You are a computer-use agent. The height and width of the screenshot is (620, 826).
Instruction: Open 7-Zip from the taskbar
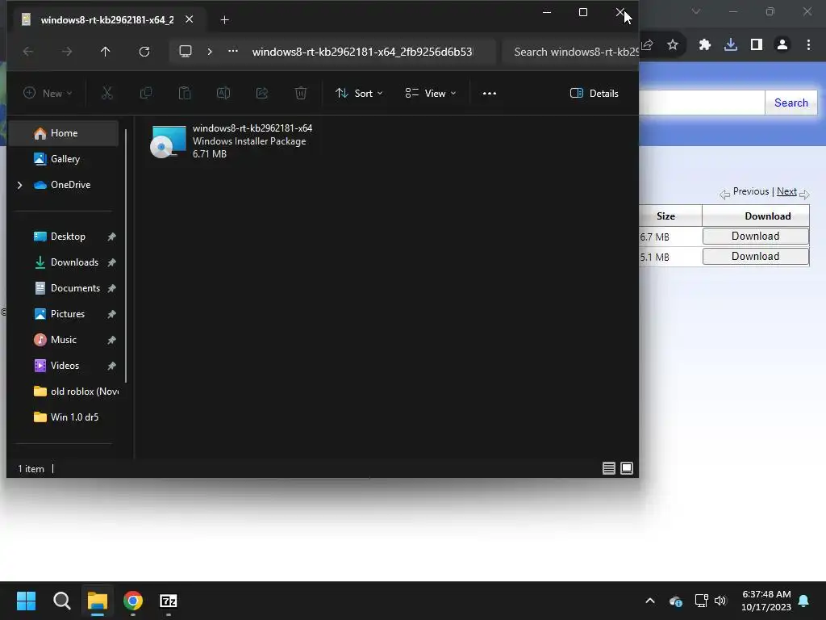click(169, 601)
